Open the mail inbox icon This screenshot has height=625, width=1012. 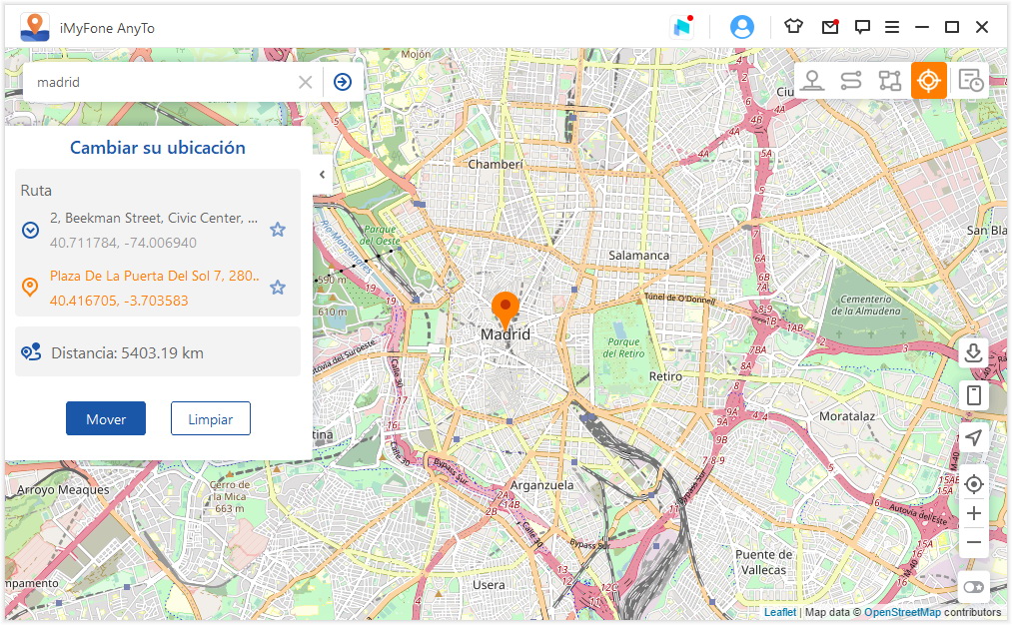coord(829,27)
